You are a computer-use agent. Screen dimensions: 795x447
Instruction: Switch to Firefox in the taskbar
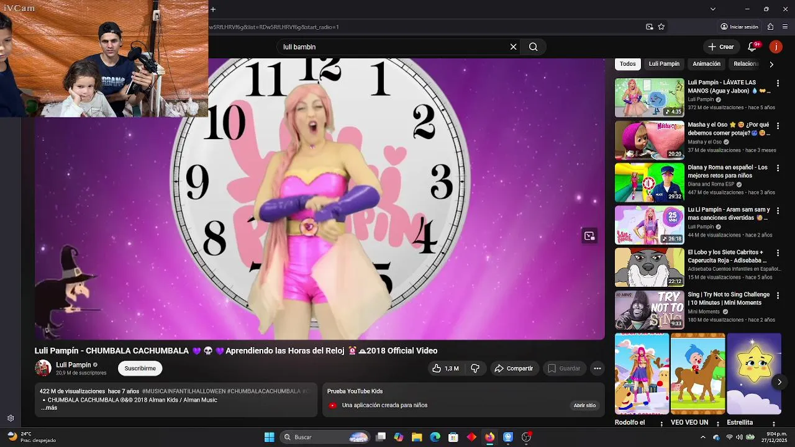tap(489, 437)
